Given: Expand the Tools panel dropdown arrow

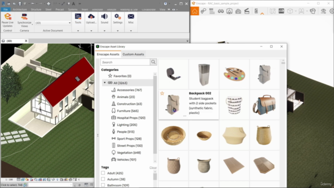Looking at the screenshot, I should pos(78,31).
